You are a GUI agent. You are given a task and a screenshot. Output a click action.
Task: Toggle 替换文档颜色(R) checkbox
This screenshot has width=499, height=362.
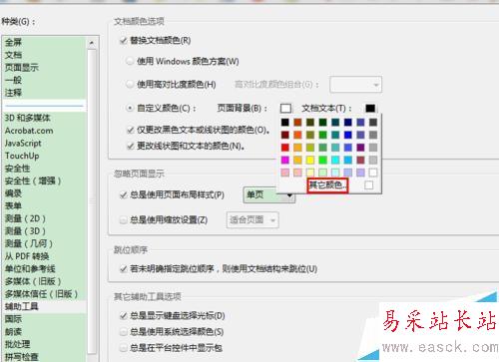[x=124, y=41]
